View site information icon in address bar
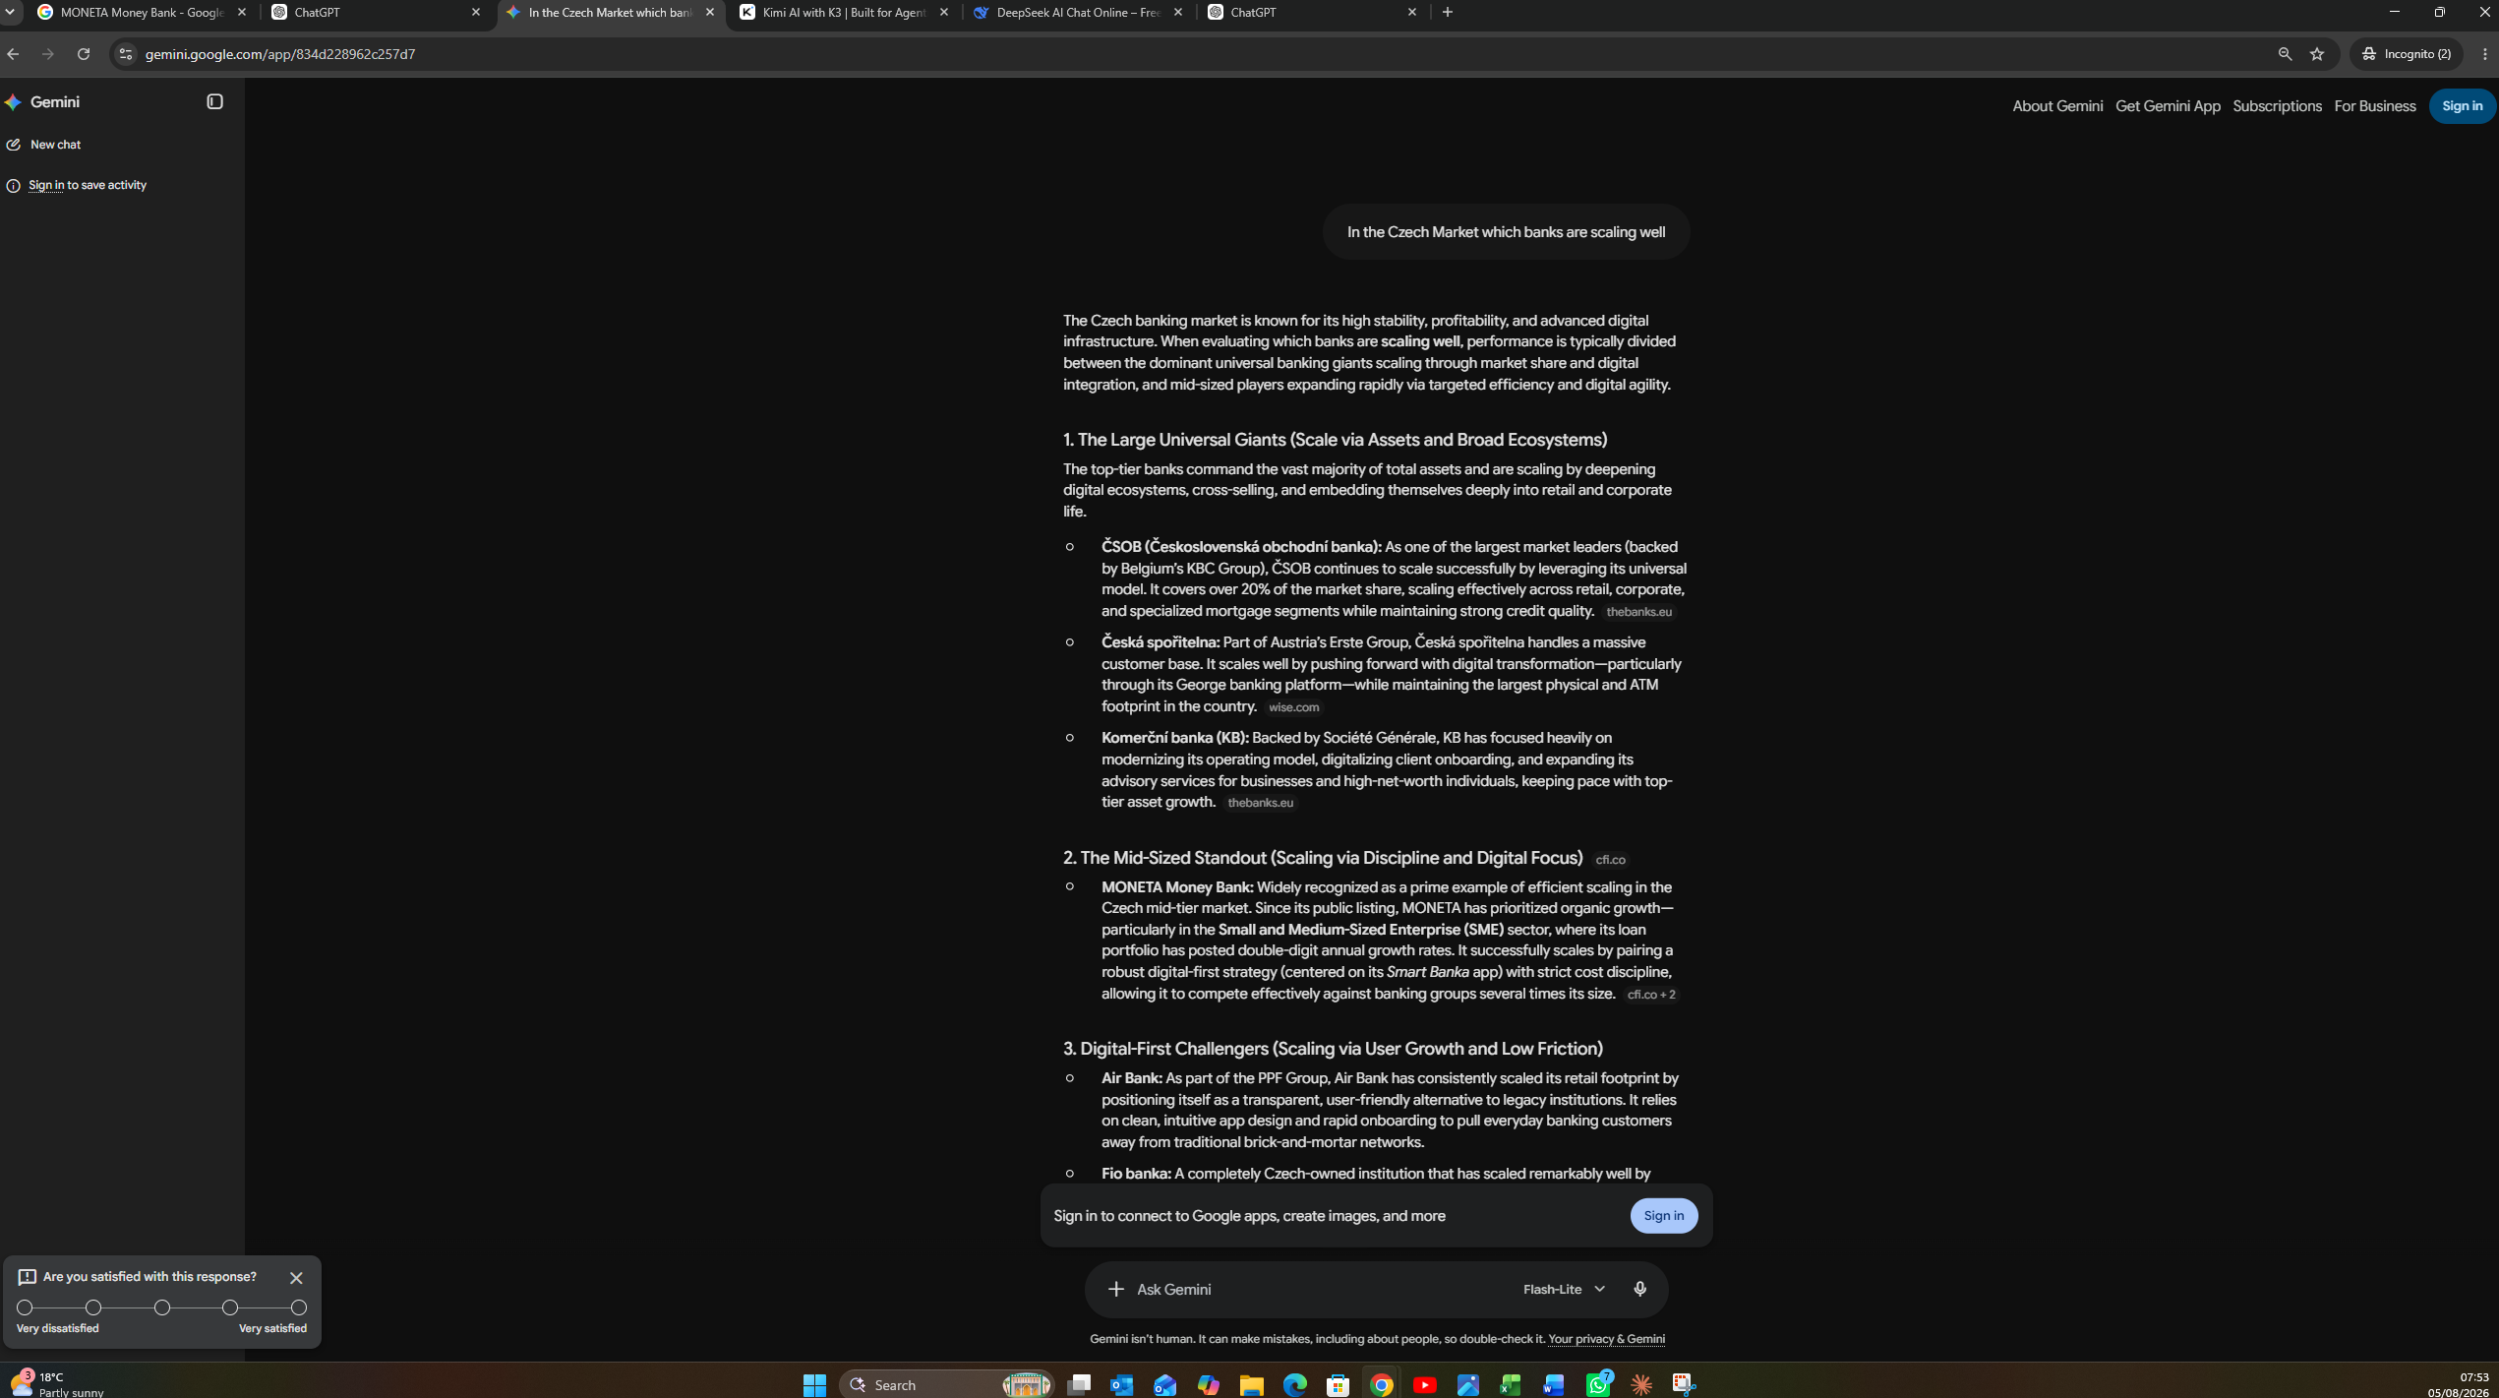Screen dimensions: 2499x1398 pyautogui.click(x=125, y=54)
